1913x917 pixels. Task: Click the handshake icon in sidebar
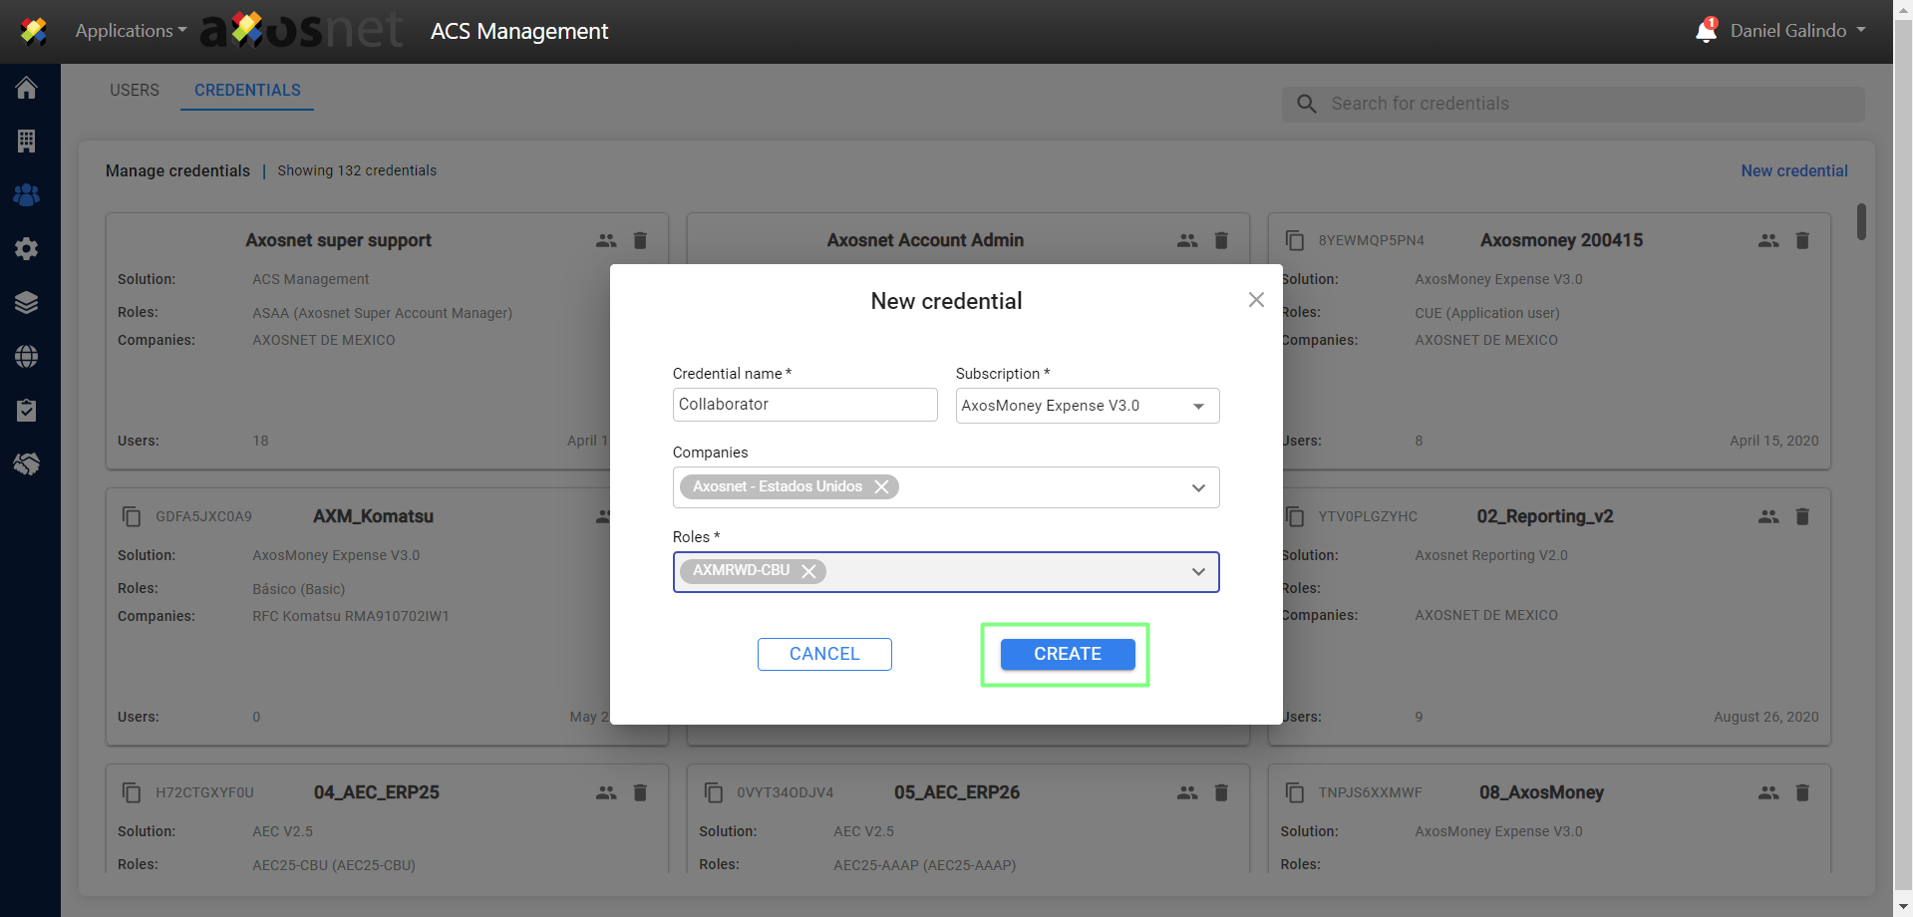(x=27, y=463)
